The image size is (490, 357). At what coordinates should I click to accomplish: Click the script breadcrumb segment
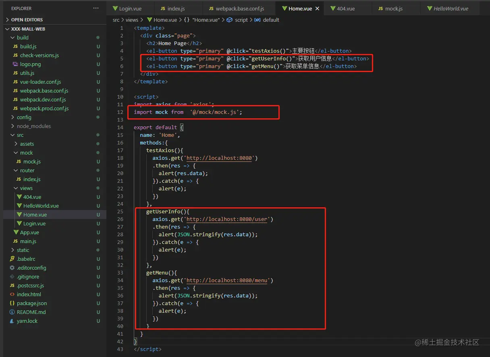(x=238, y=20)
